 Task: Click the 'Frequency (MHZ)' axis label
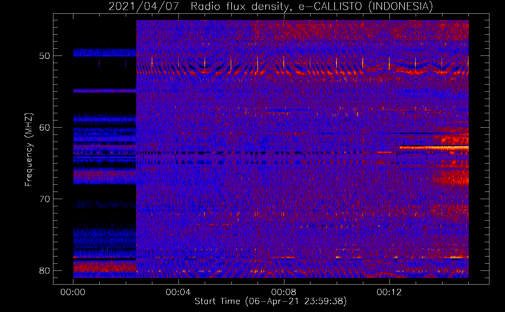29,149
